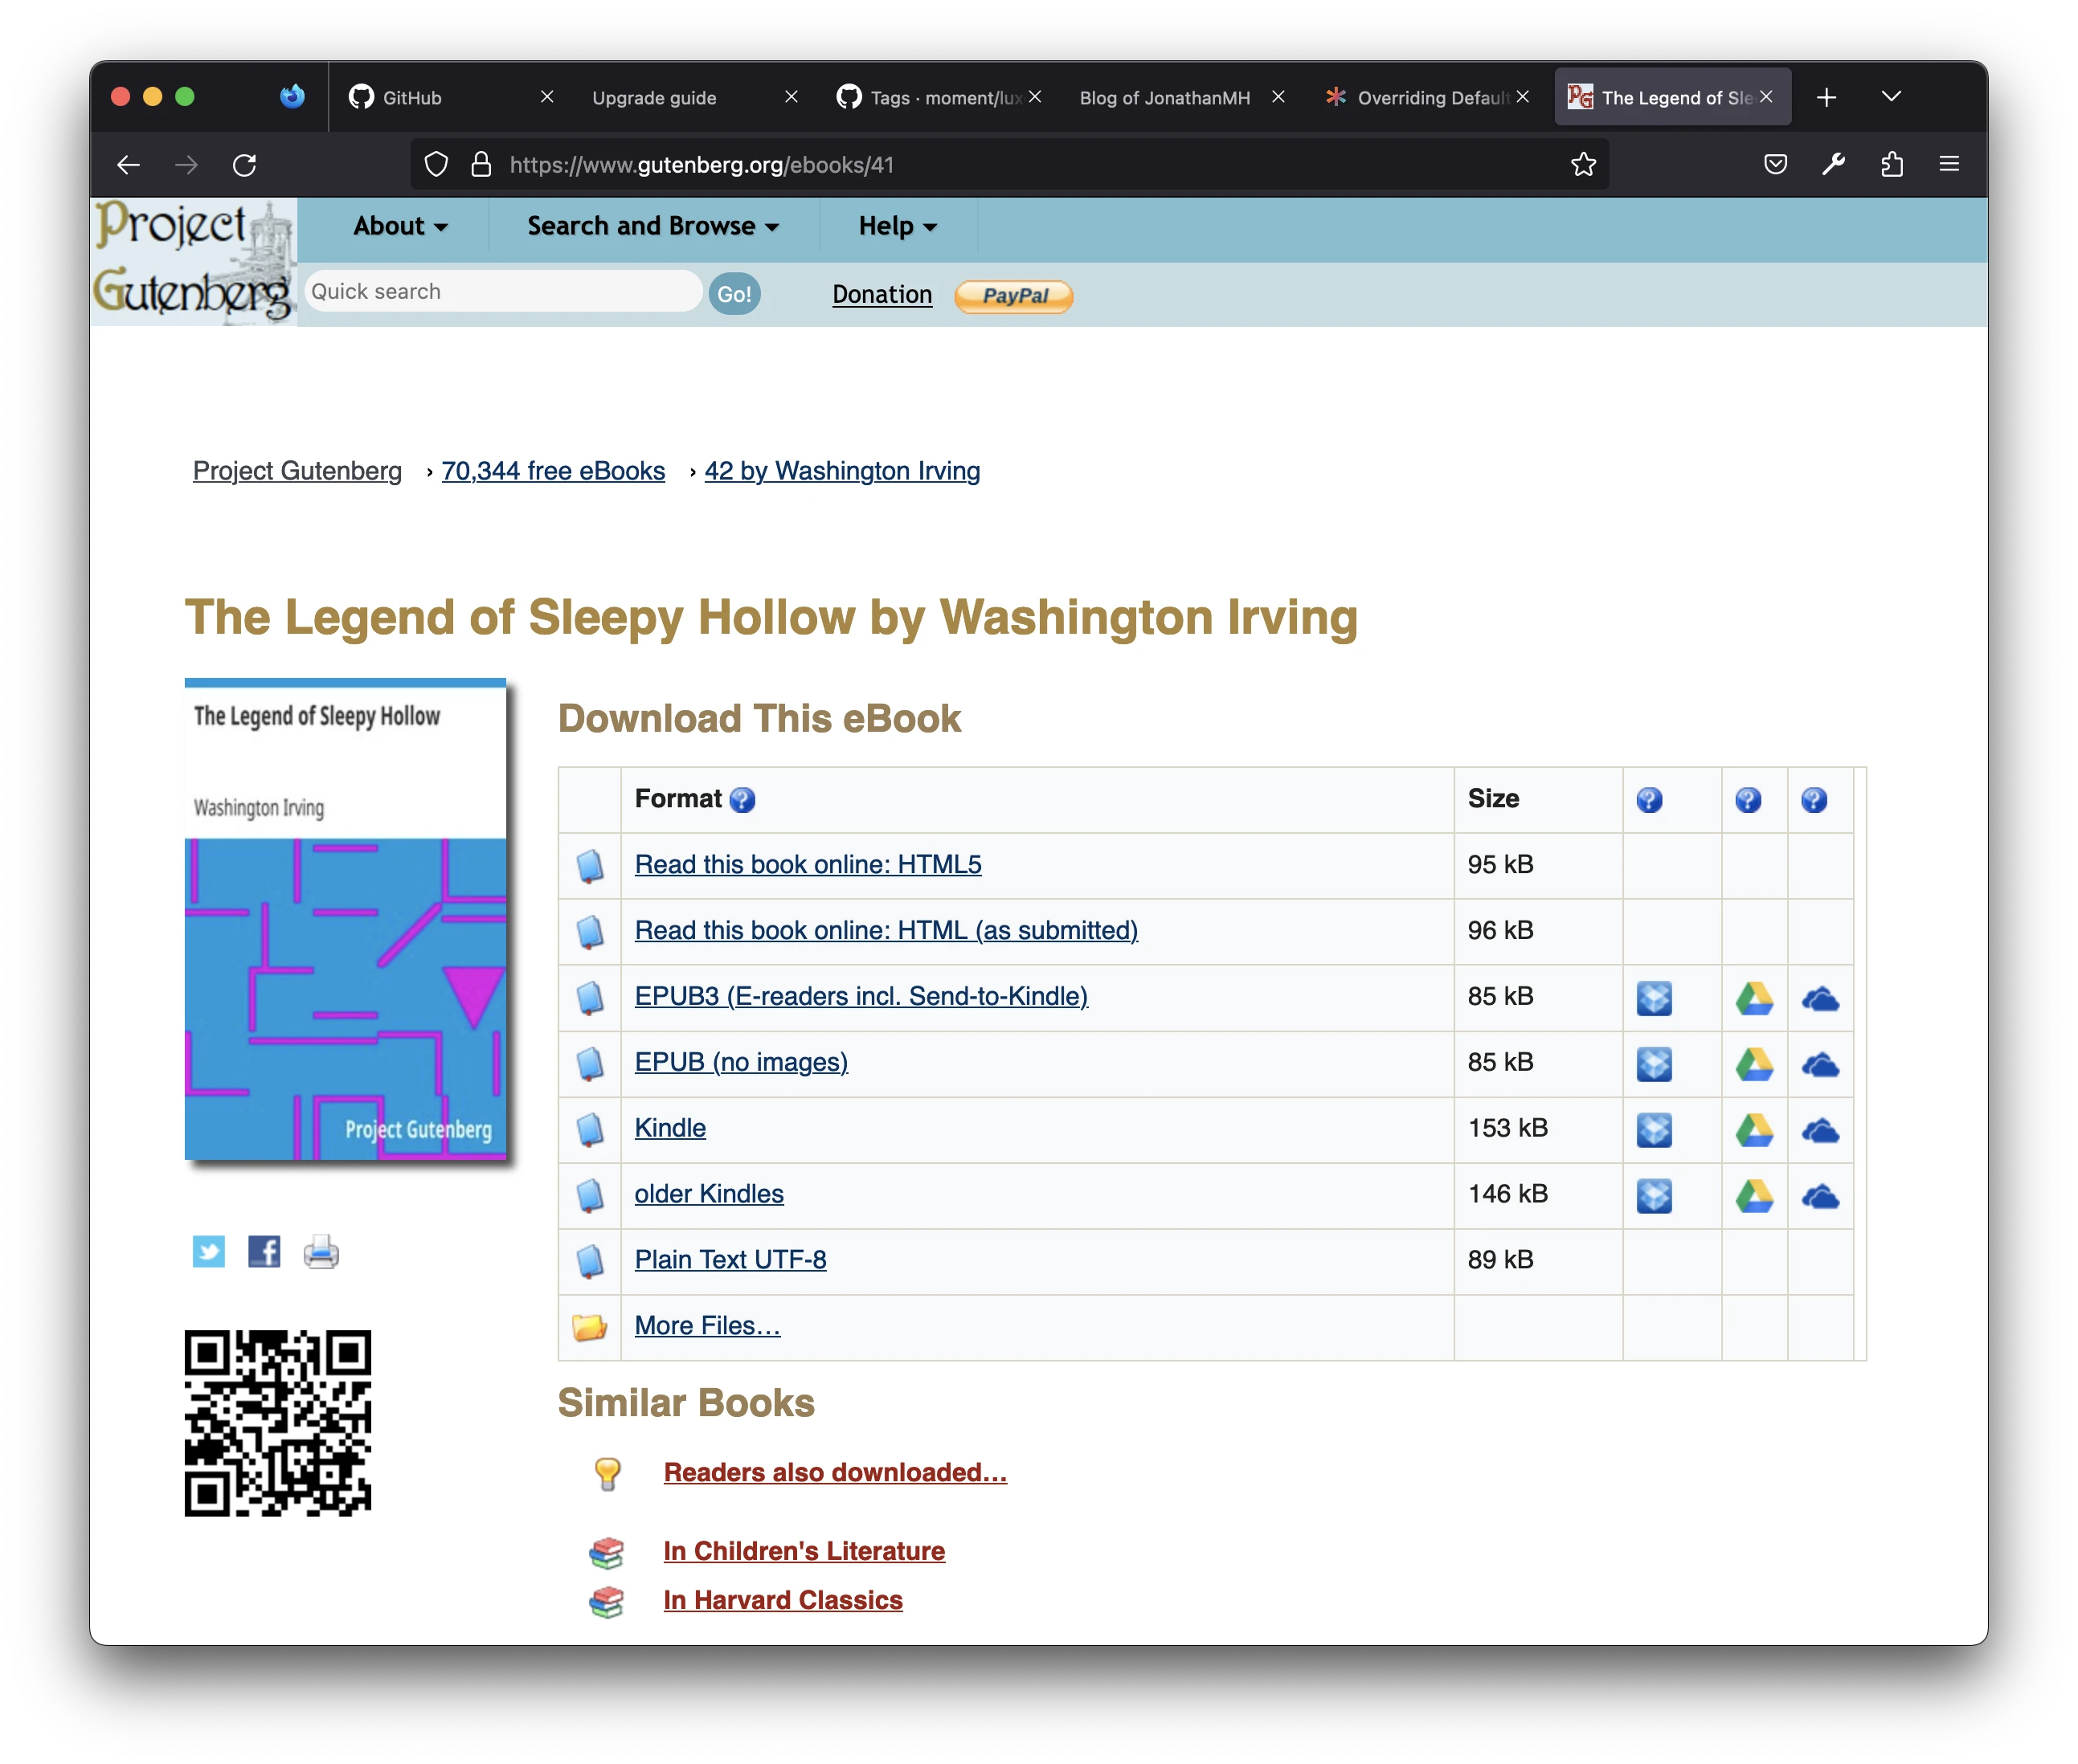Save older Kindles file to OneDrive
The width and height of the screenshot is (2078, 1764).
(x=1820, y=1196)
